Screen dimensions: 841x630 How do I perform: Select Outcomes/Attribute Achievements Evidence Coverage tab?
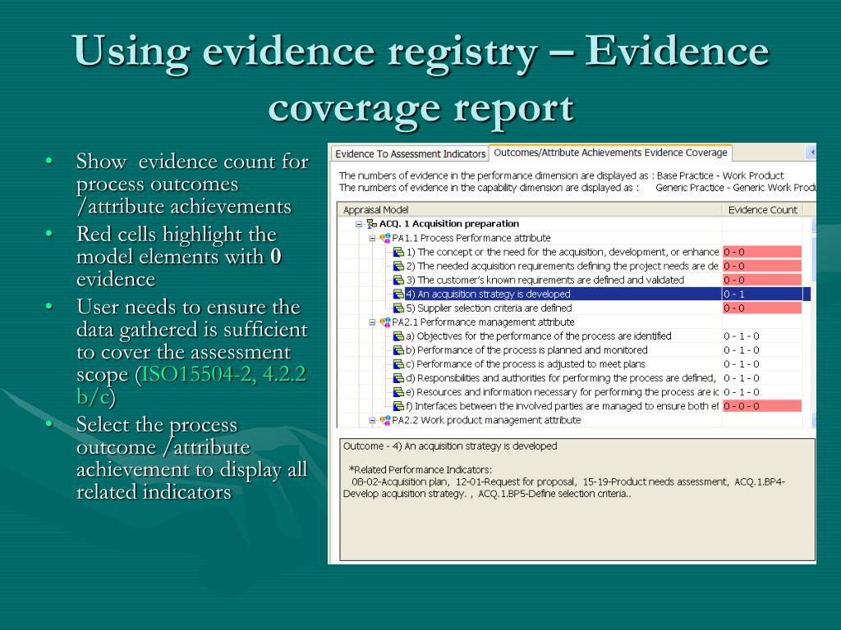pos(610,153)
